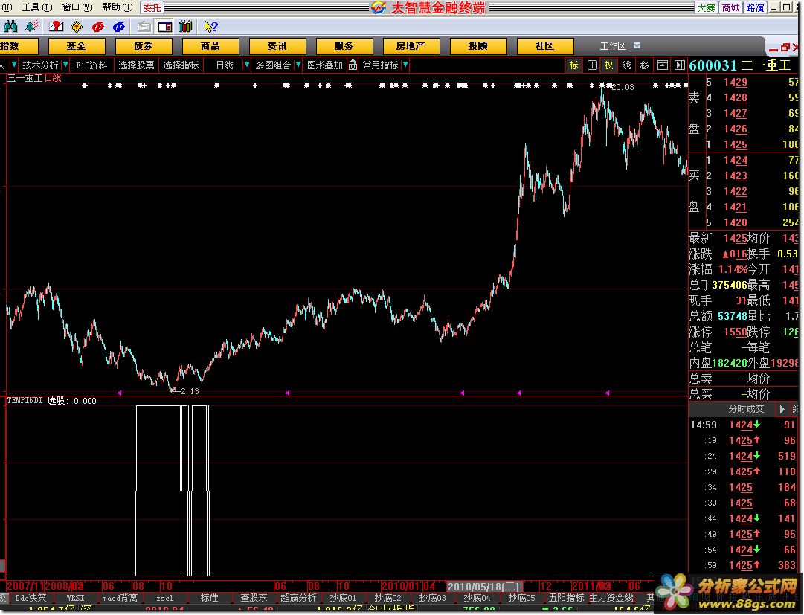Click the red question mark envelope icon

[x=56, y=26]
